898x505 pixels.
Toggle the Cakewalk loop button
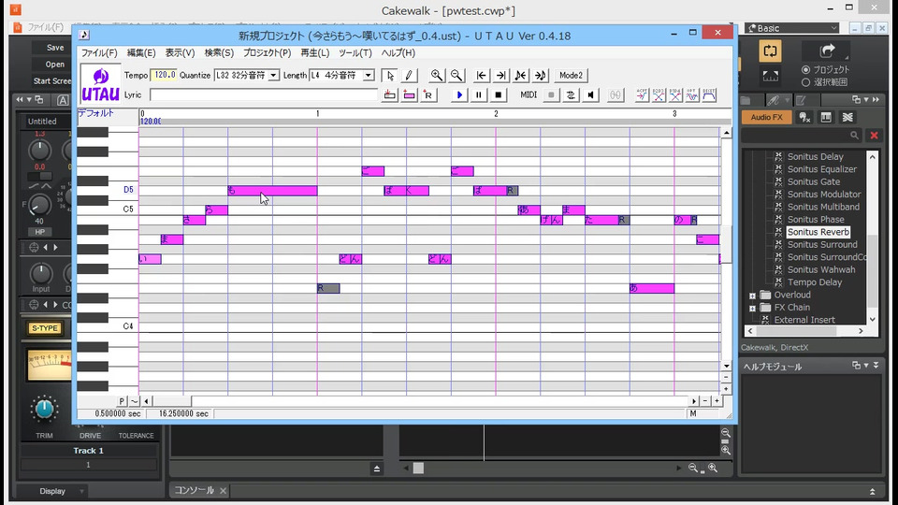pyautogui.click(x=770, y=50)
